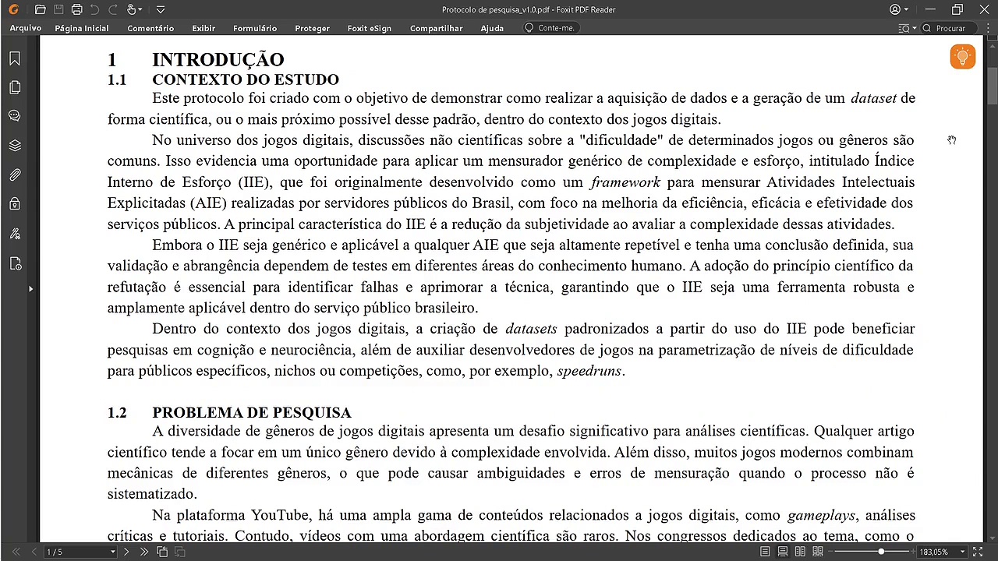Click the Foxit logo icon
The height and width of the screenshot is (561, 998).
13,9
